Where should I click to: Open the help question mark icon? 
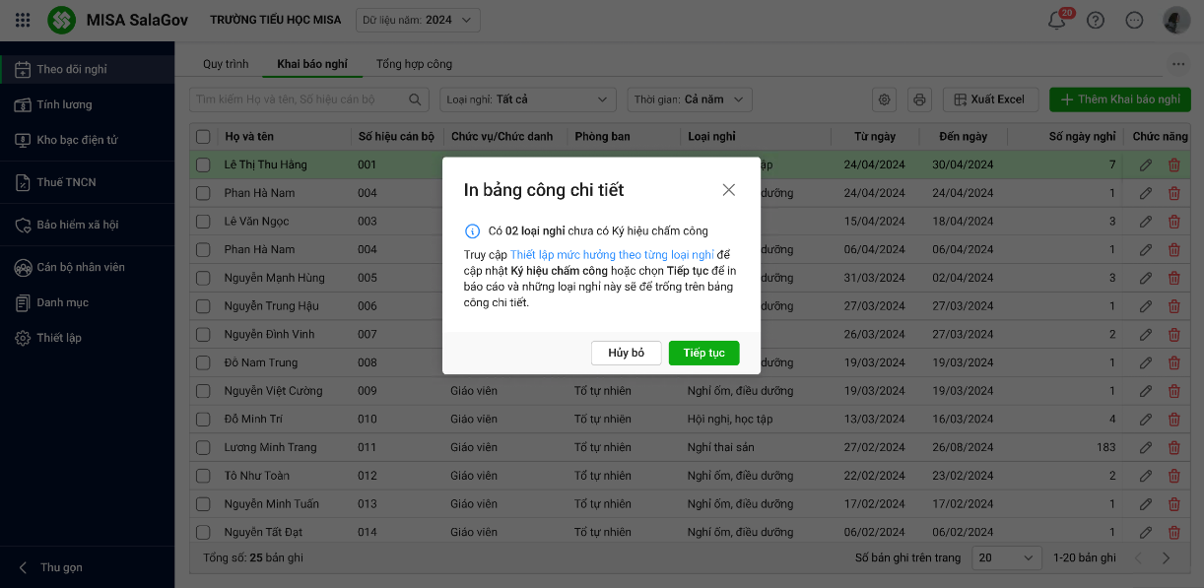tap(1096, 21)
